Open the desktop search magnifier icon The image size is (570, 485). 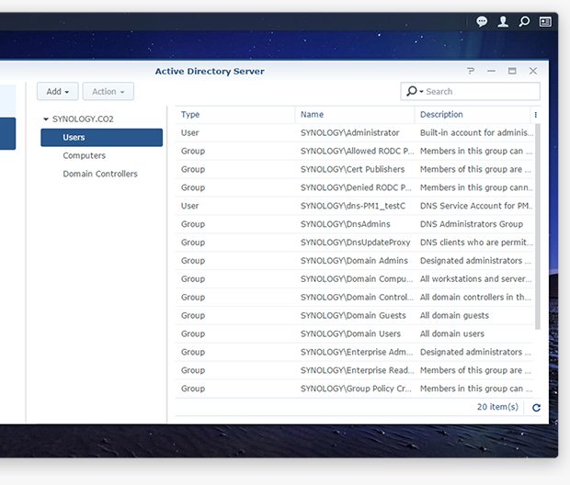524,22
